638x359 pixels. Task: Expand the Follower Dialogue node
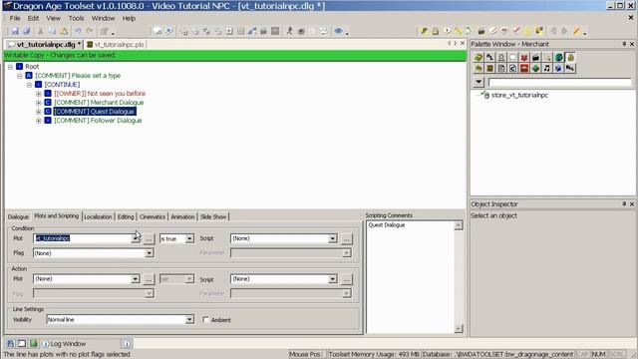pyautogui.click(x=39, y=121)
